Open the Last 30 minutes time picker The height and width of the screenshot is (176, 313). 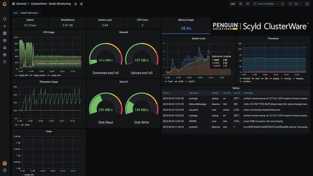click(x=266, y=4)
